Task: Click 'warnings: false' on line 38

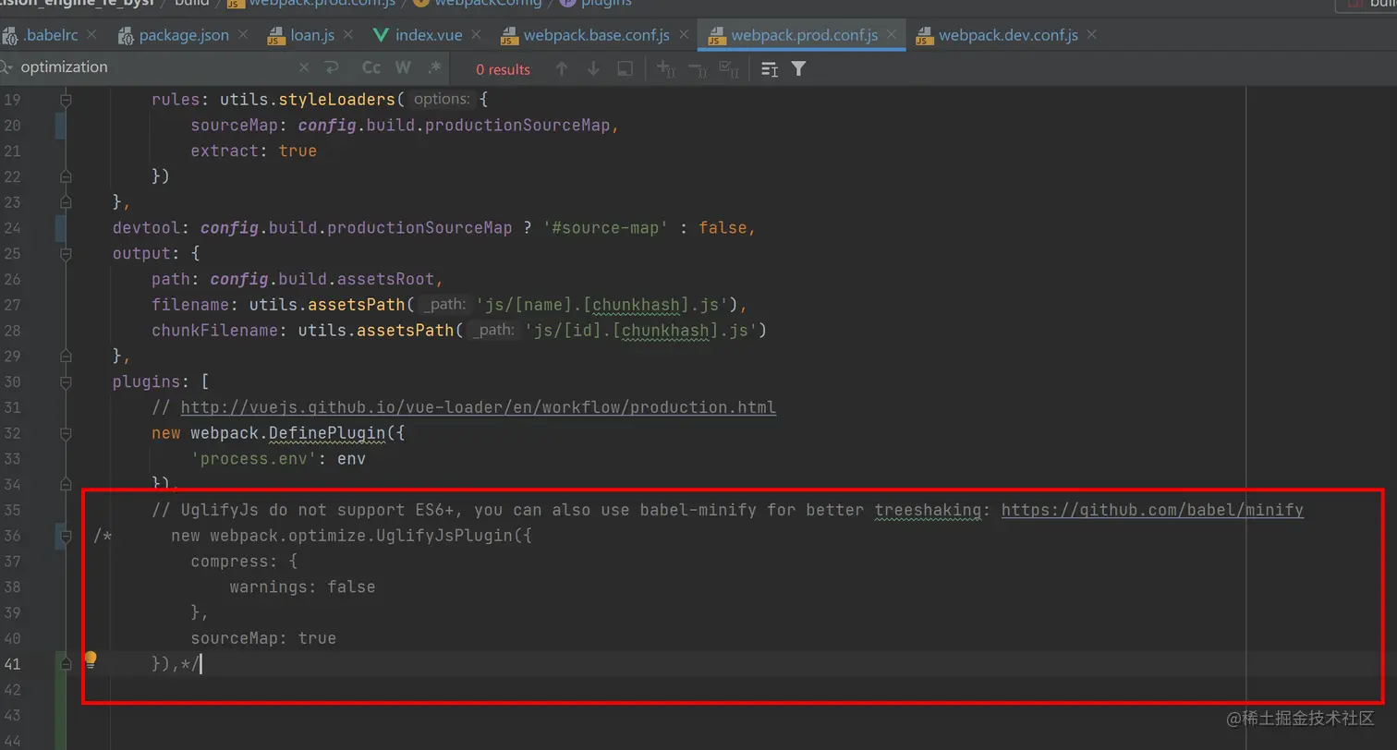Action: coord(302,587)
